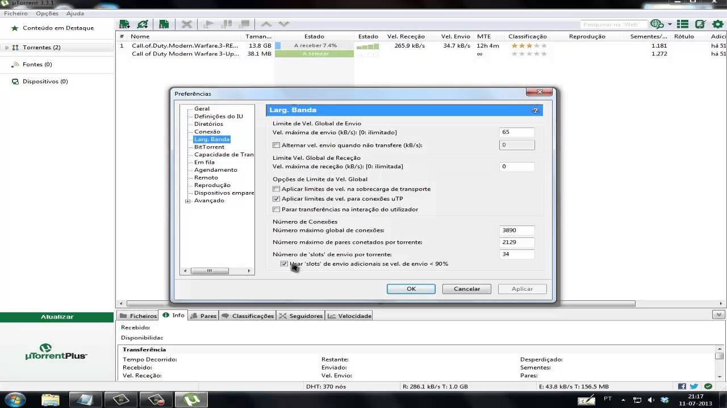Click the volume speaker tray icon
The width and height of the screenshot is (727, 408).
coord(651,399)
